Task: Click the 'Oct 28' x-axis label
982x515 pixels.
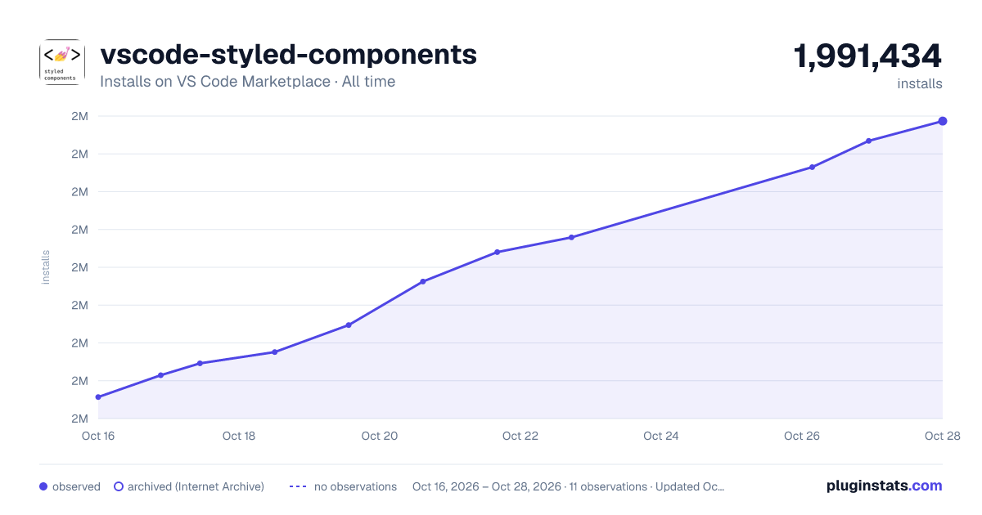Action: (942, 436)
